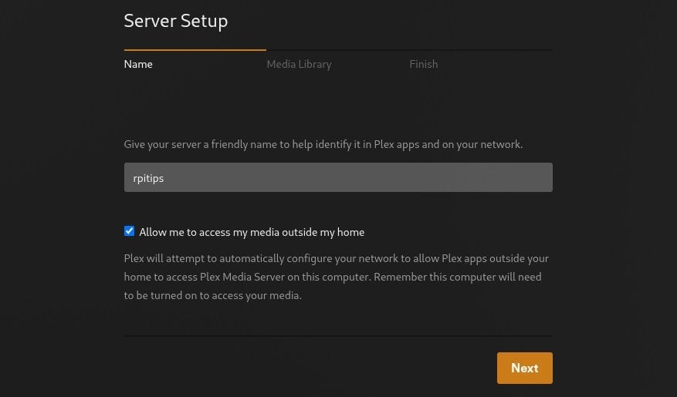Click the server name field containing rpitips
Viewport: 677px width, 397px height.
pos(338,177)
